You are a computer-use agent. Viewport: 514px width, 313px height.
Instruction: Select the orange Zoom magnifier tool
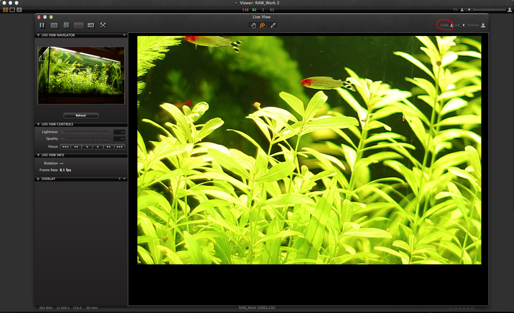(x=262, y=25)
